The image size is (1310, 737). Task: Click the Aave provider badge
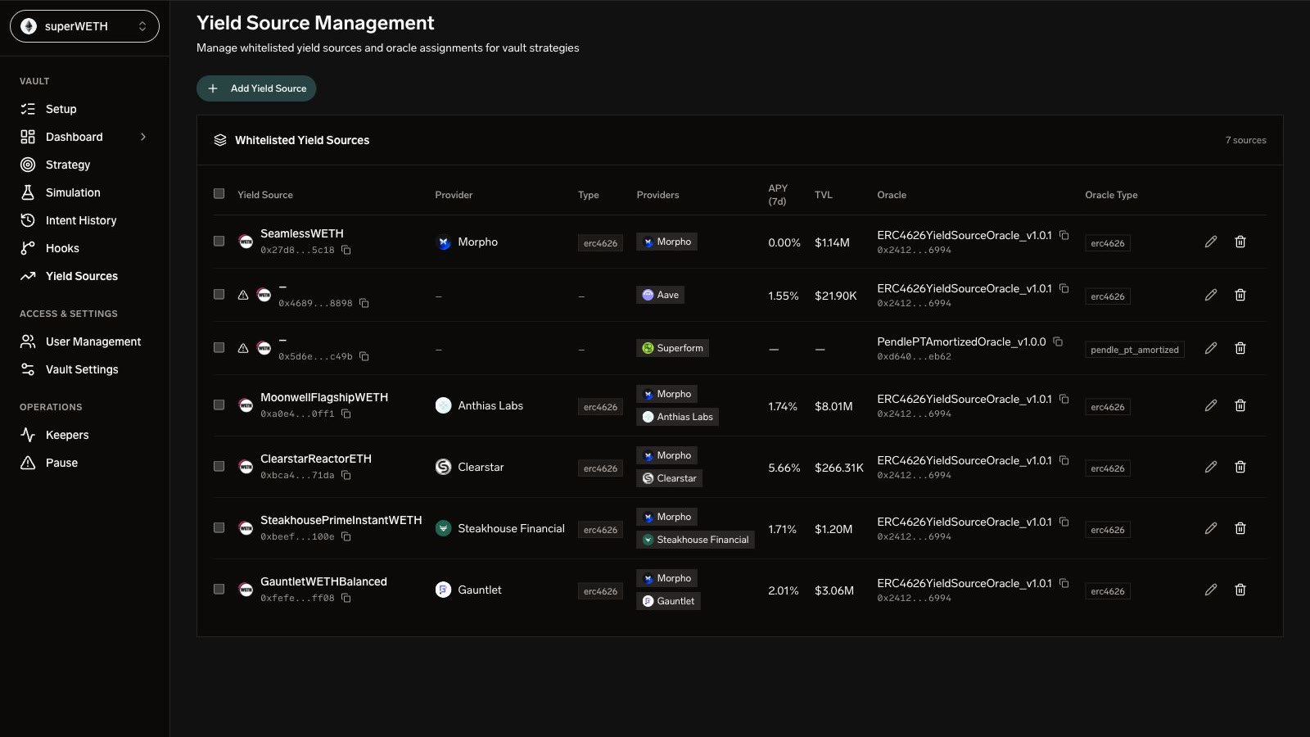coord(660,295)
